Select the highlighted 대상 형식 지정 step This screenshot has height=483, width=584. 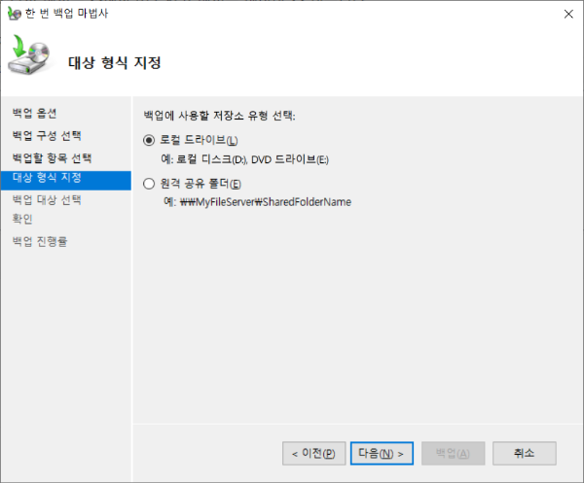[66, 181]
